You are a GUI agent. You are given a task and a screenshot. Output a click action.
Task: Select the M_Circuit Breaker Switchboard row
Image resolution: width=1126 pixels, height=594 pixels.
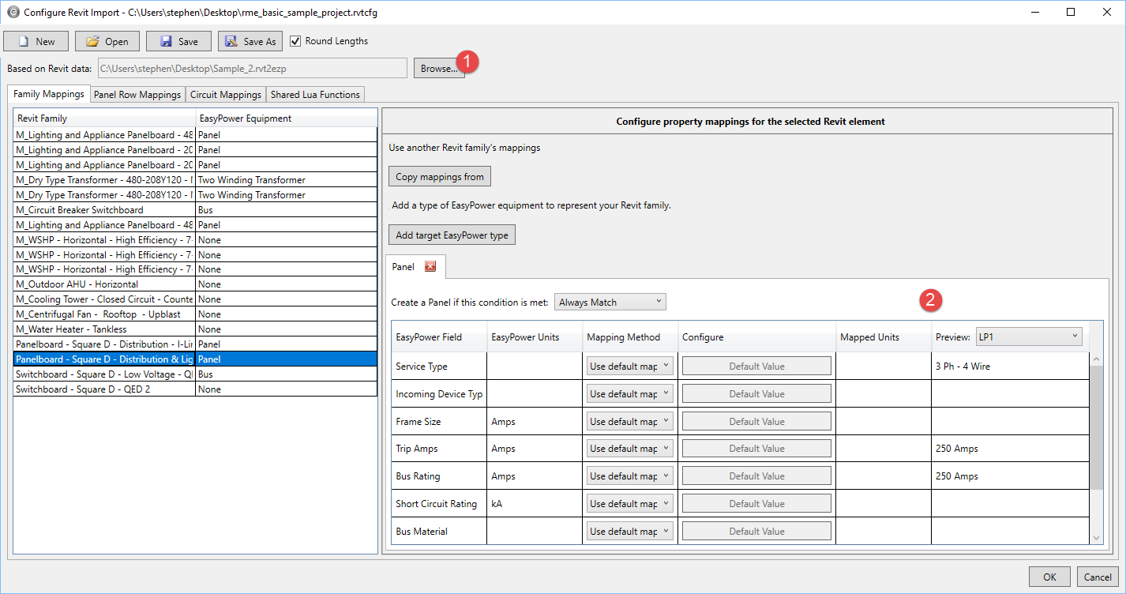104,210
